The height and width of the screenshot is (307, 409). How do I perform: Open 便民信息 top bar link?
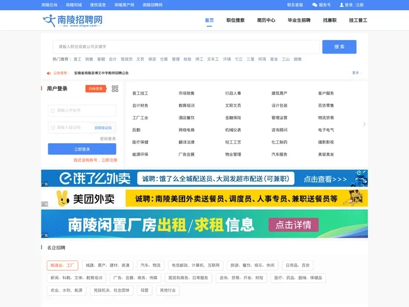(x=98, y=5)
